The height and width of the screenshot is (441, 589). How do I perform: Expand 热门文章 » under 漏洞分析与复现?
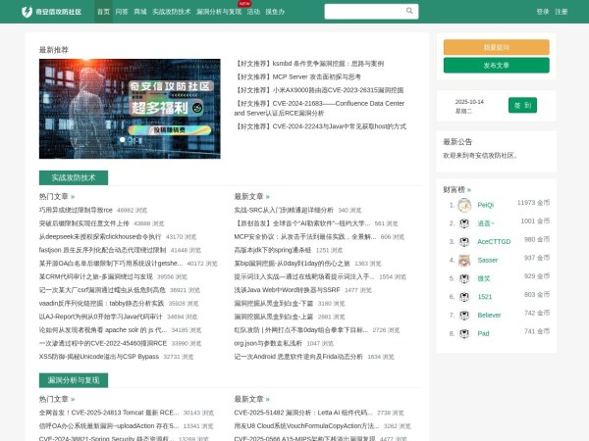(57, 399)
